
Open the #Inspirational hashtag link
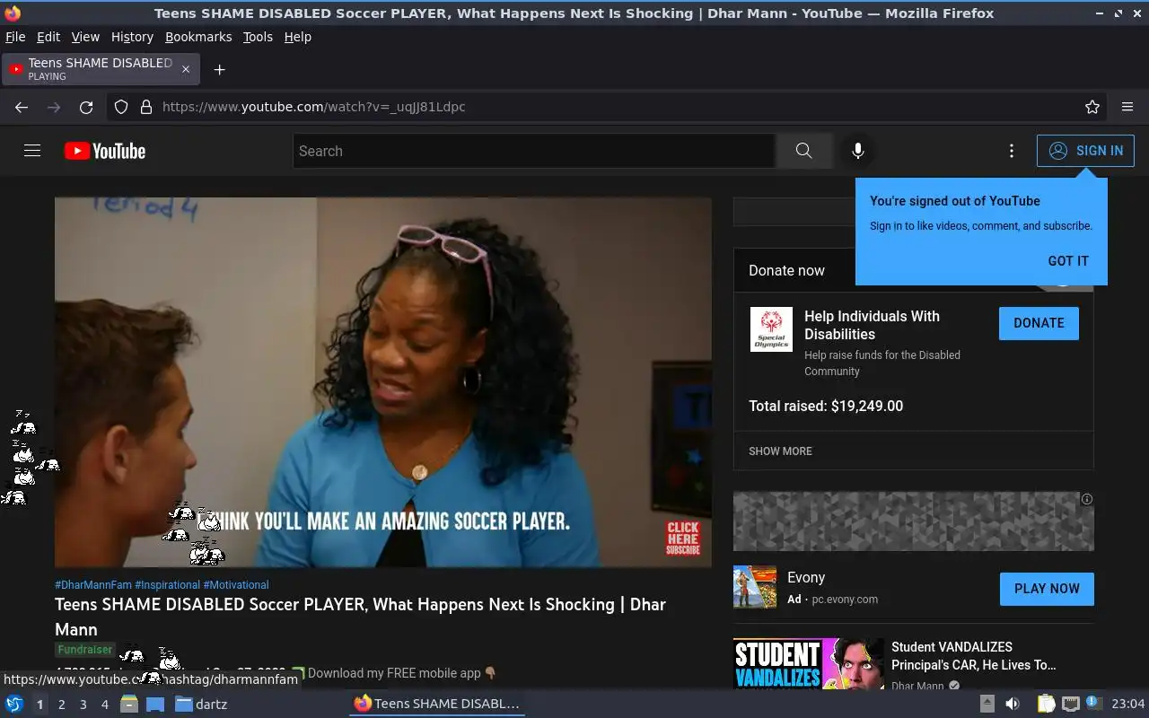pyautogui.click(x=167, y=585)
